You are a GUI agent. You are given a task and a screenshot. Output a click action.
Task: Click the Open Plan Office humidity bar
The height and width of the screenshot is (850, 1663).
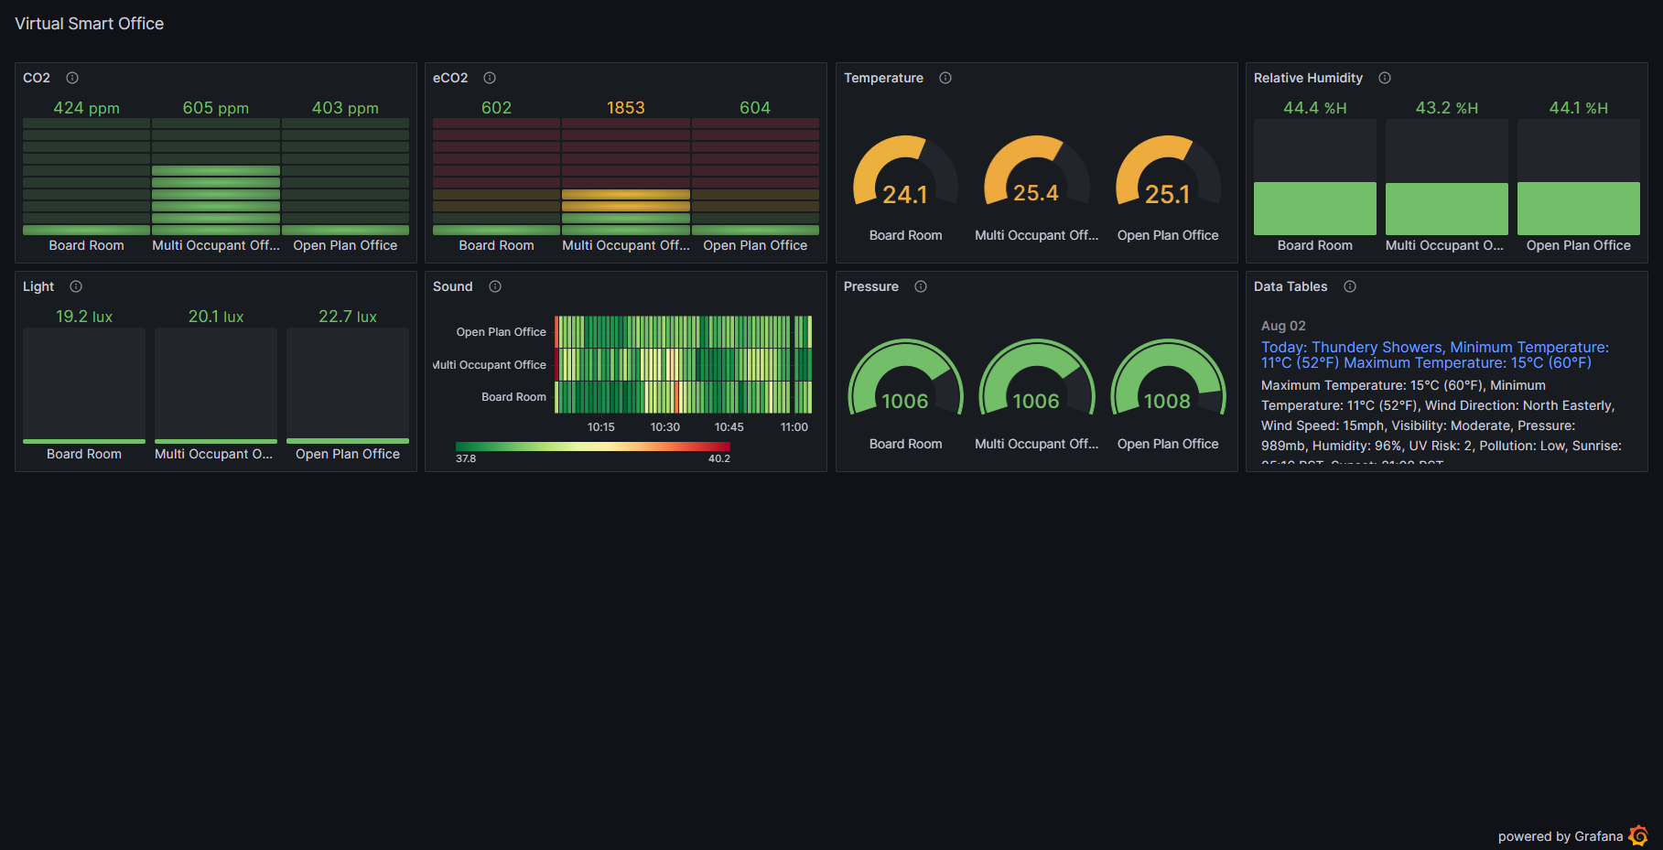click(1579, 177)
